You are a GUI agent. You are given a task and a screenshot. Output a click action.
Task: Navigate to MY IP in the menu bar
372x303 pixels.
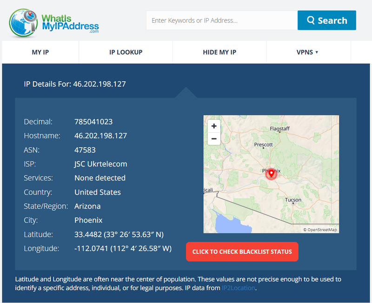click(40, 52)
